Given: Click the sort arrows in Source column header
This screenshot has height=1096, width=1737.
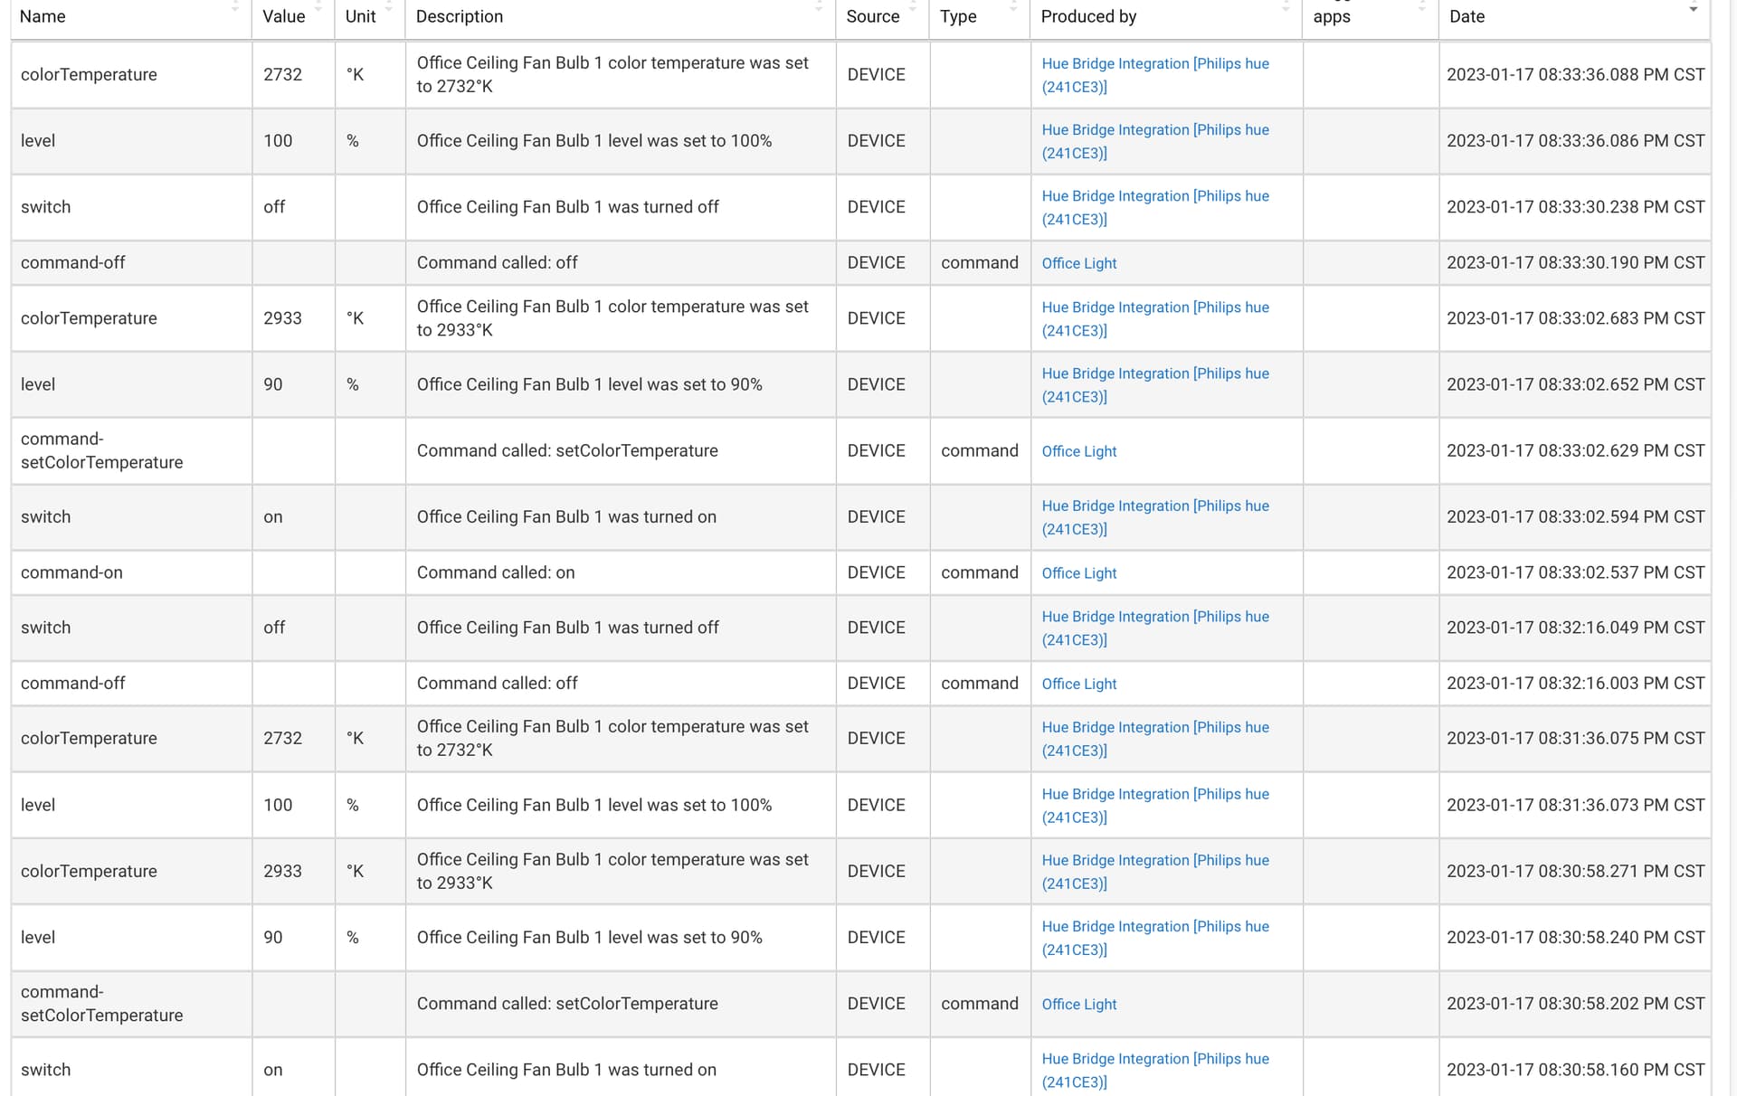Looking at the screenshot, I should [913, 7].
